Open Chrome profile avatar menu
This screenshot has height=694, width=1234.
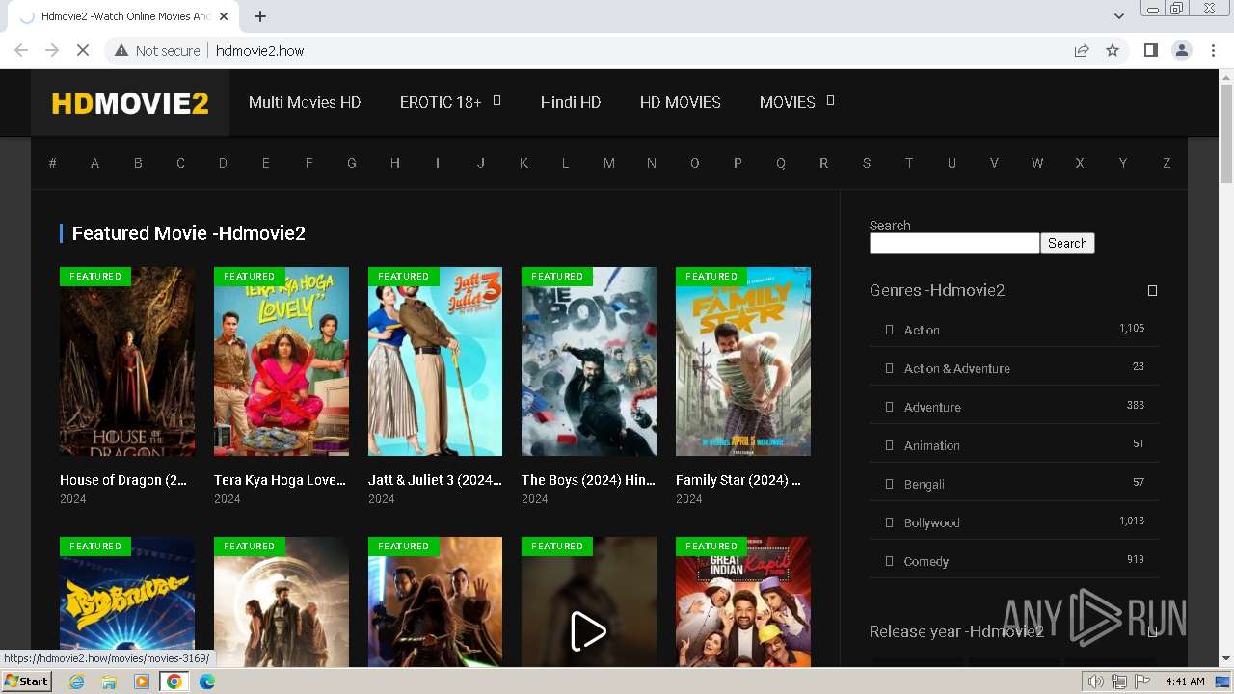coord(1181,50)
